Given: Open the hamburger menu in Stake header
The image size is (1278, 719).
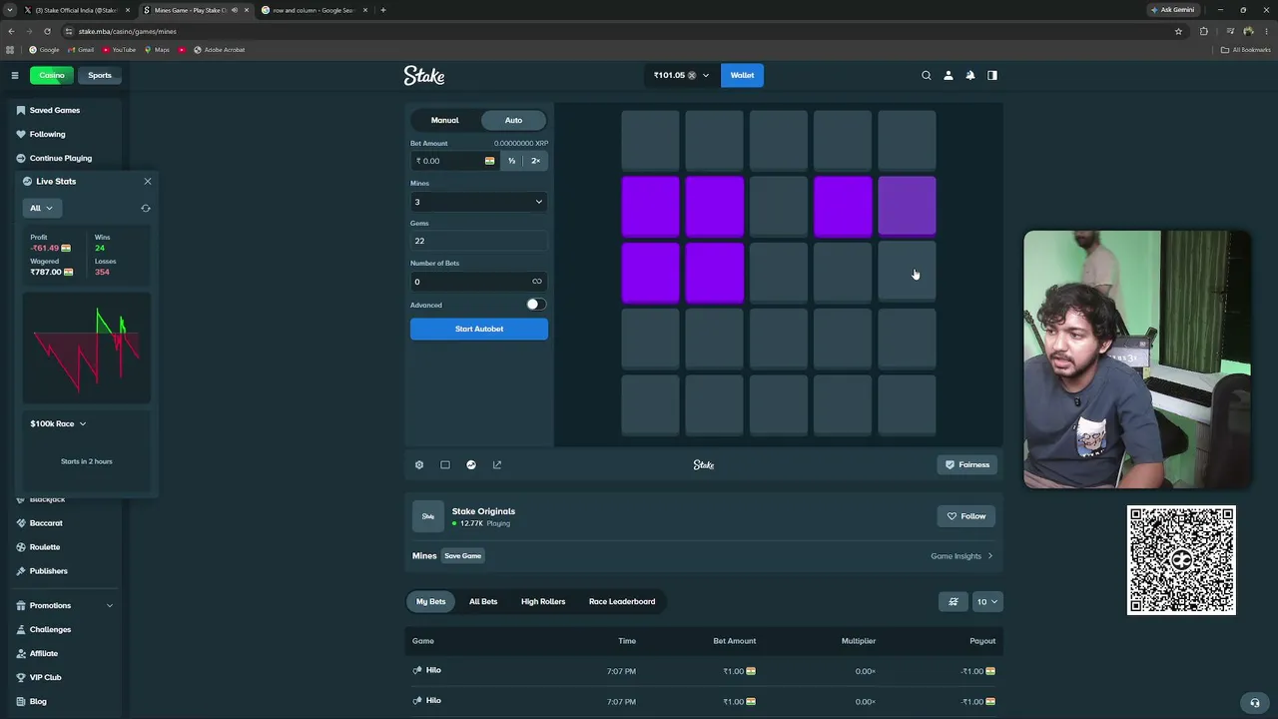Looking at the screenshot, I should pyautogui.click(x=15, y=75).
